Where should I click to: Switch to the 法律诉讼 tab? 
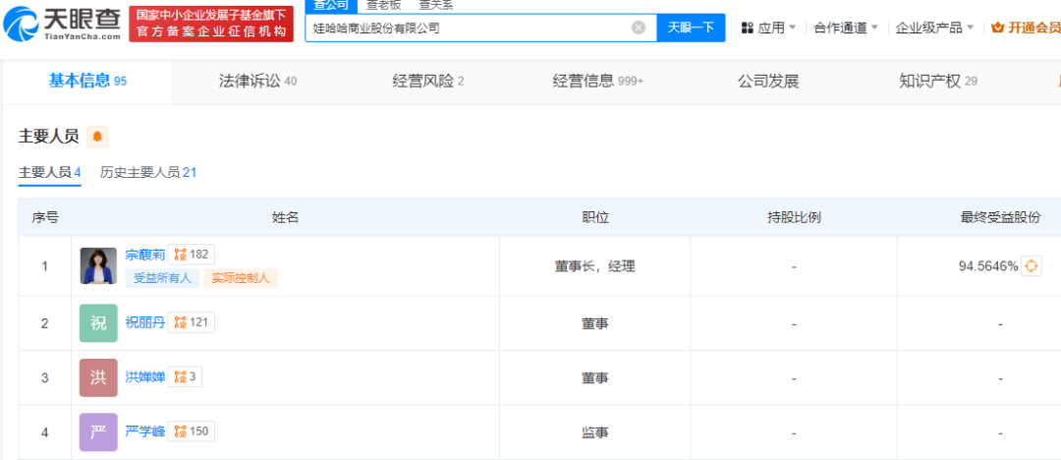(x=257, y=82)
